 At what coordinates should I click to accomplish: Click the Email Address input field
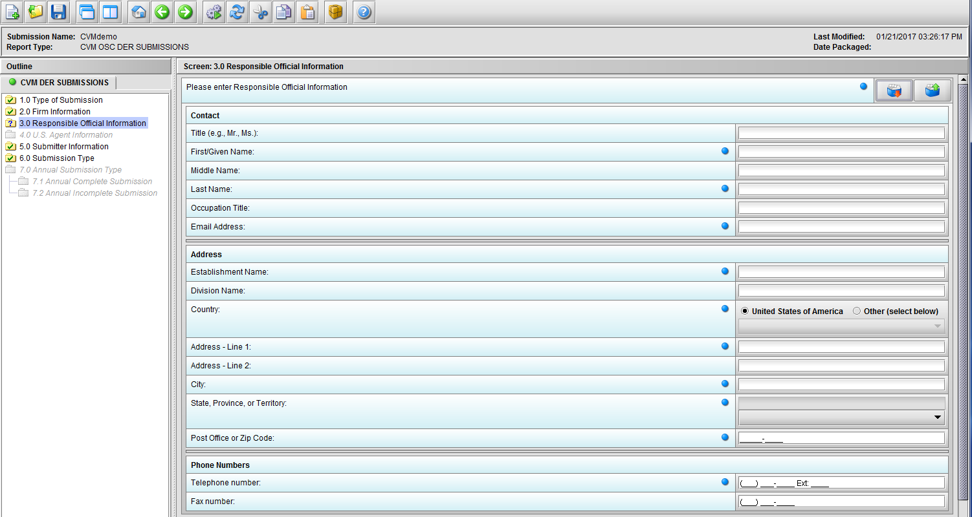(x=841, y=227)
